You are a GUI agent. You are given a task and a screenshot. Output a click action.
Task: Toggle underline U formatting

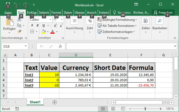point(43,26)
